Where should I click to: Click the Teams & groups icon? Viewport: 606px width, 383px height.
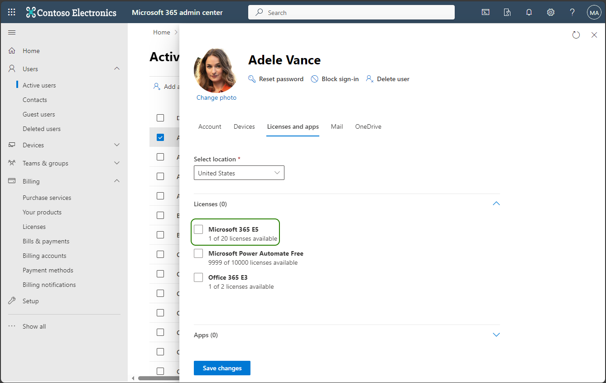12,163
